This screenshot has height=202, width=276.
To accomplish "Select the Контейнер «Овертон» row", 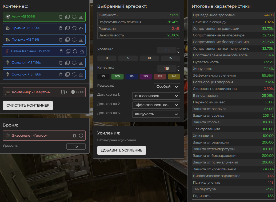I will coord(44,92).
